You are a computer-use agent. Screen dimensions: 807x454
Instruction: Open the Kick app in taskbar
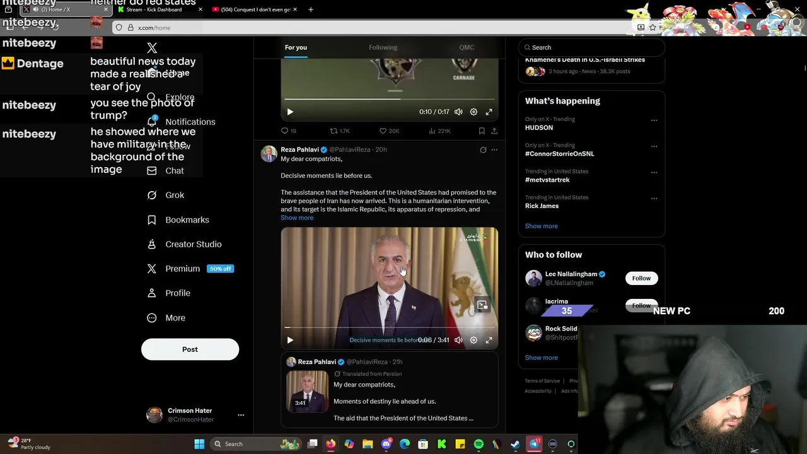pos(442,444)
